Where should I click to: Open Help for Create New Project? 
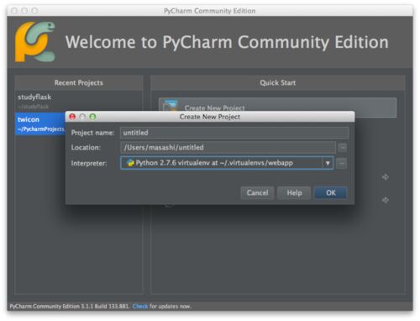294,192
